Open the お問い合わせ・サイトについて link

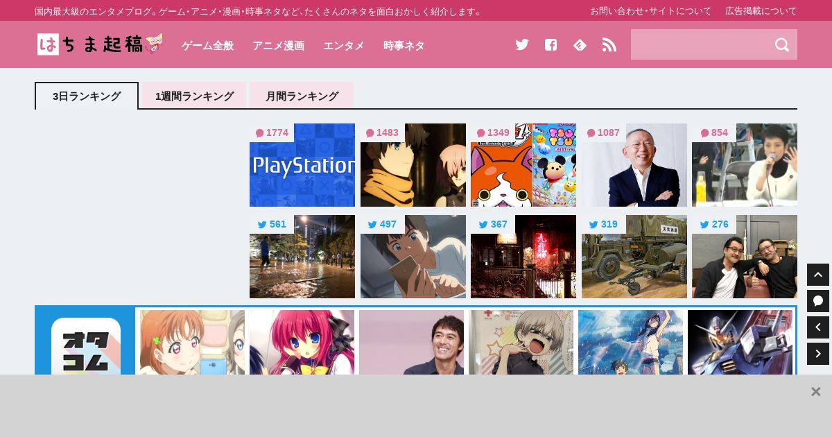click(x=650, y=11)
